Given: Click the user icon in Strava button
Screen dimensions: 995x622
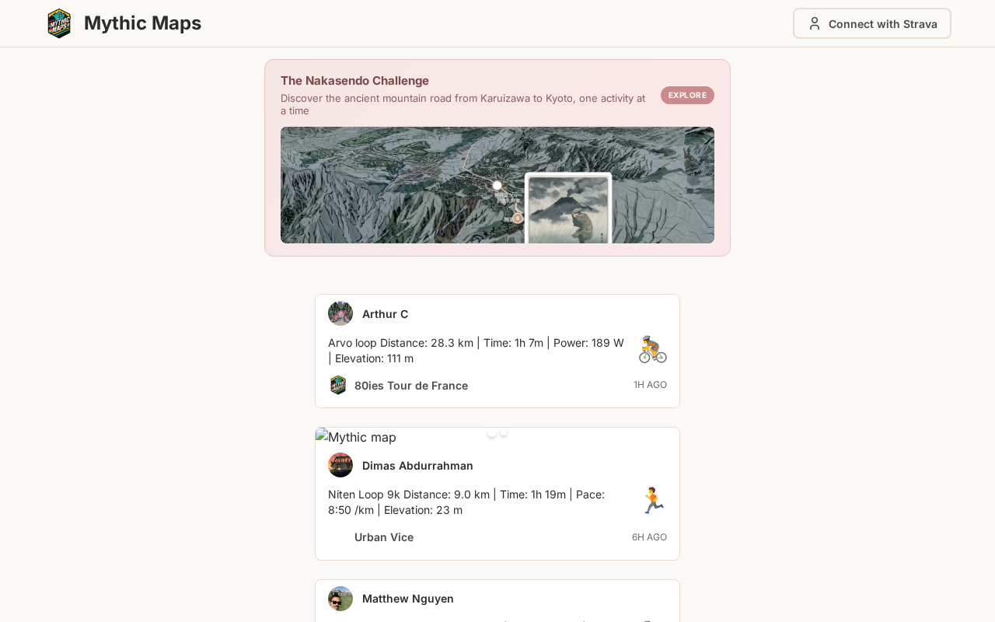Looking at the screenshot, I should (x=815, y=23).
